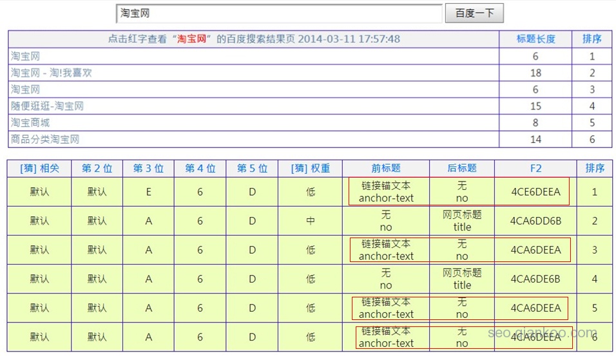616x356 pixels.
Task: Select 链接锚文本 anchor-text in the bottom row
Action: click(386, 337)
